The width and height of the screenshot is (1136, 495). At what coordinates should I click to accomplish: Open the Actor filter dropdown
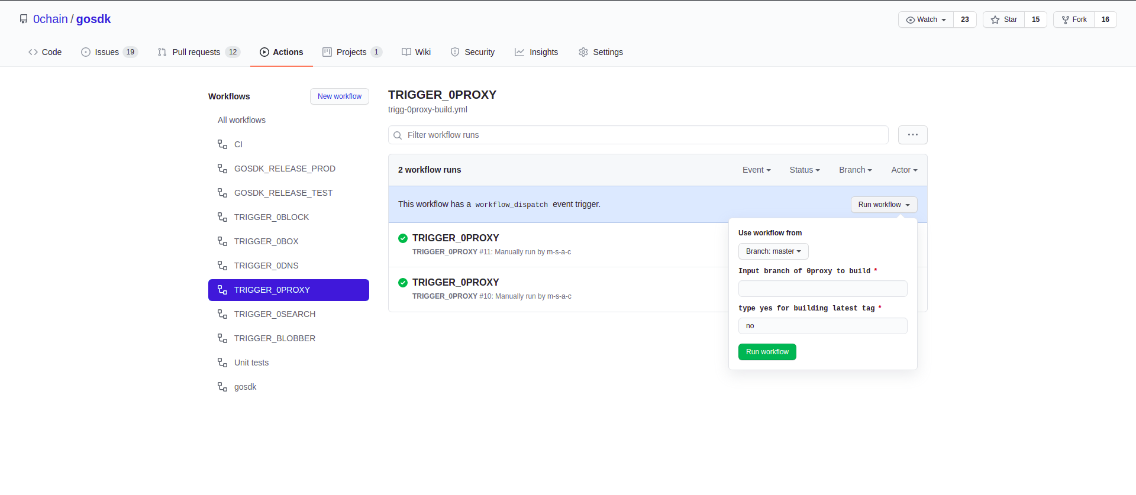tap(905, 170)
